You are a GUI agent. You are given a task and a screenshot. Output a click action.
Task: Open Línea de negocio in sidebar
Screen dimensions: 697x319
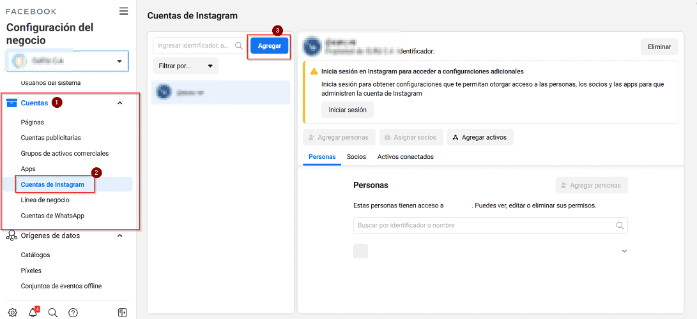(x=45, y=200)
